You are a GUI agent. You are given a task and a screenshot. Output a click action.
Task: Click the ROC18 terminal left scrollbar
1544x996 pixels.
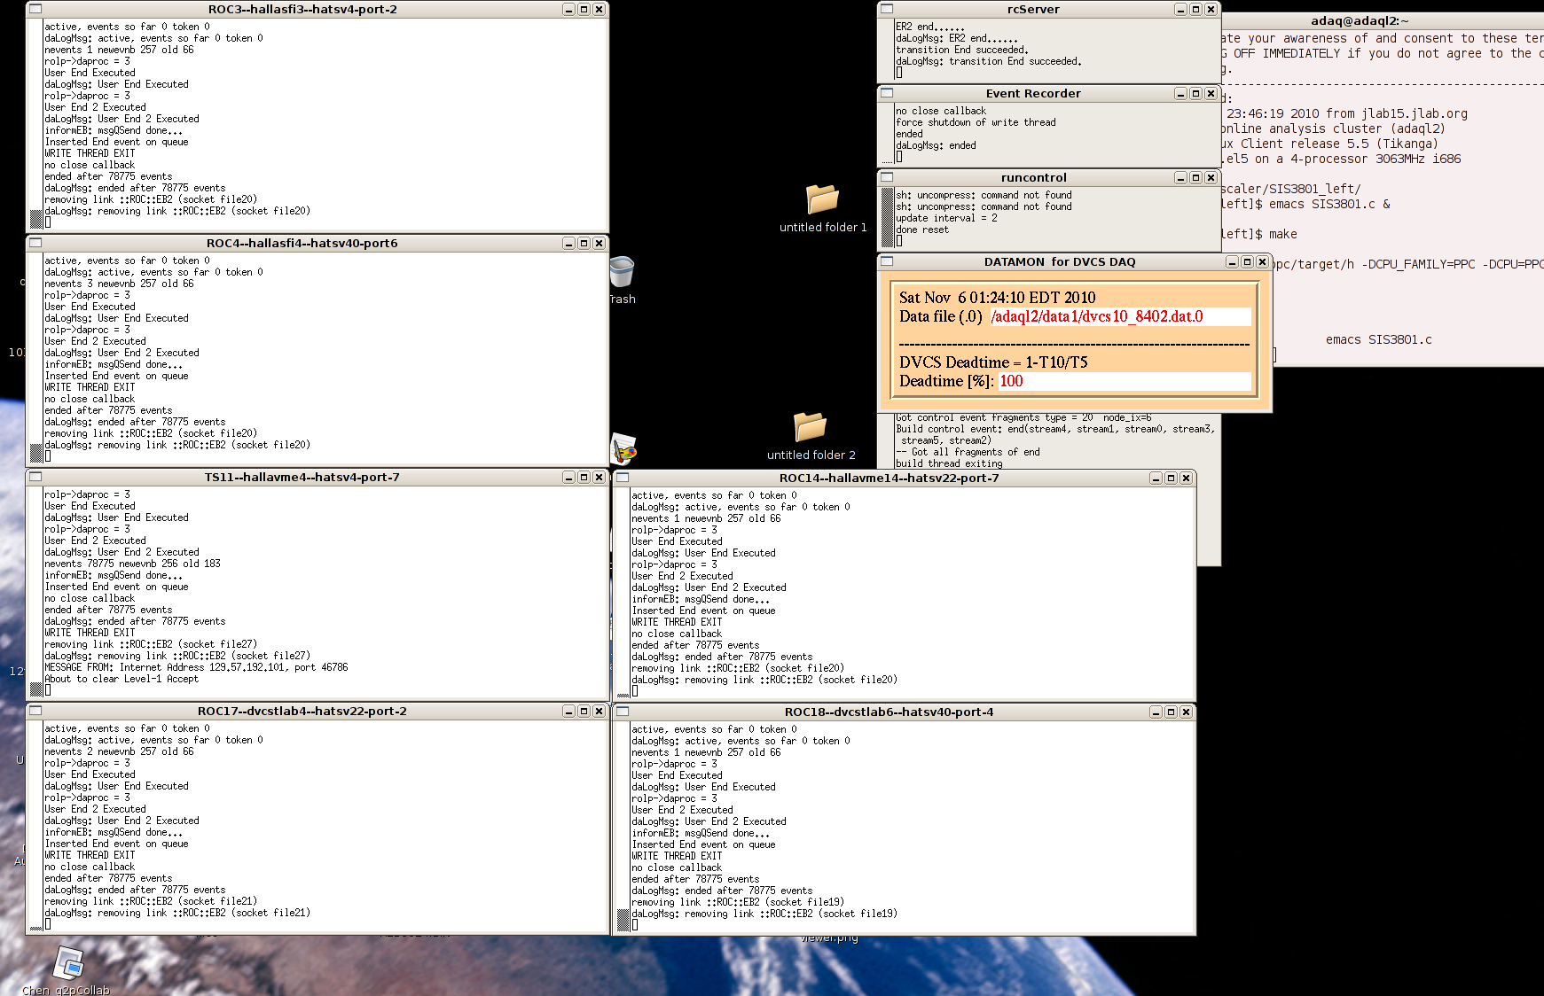[623, 827]
